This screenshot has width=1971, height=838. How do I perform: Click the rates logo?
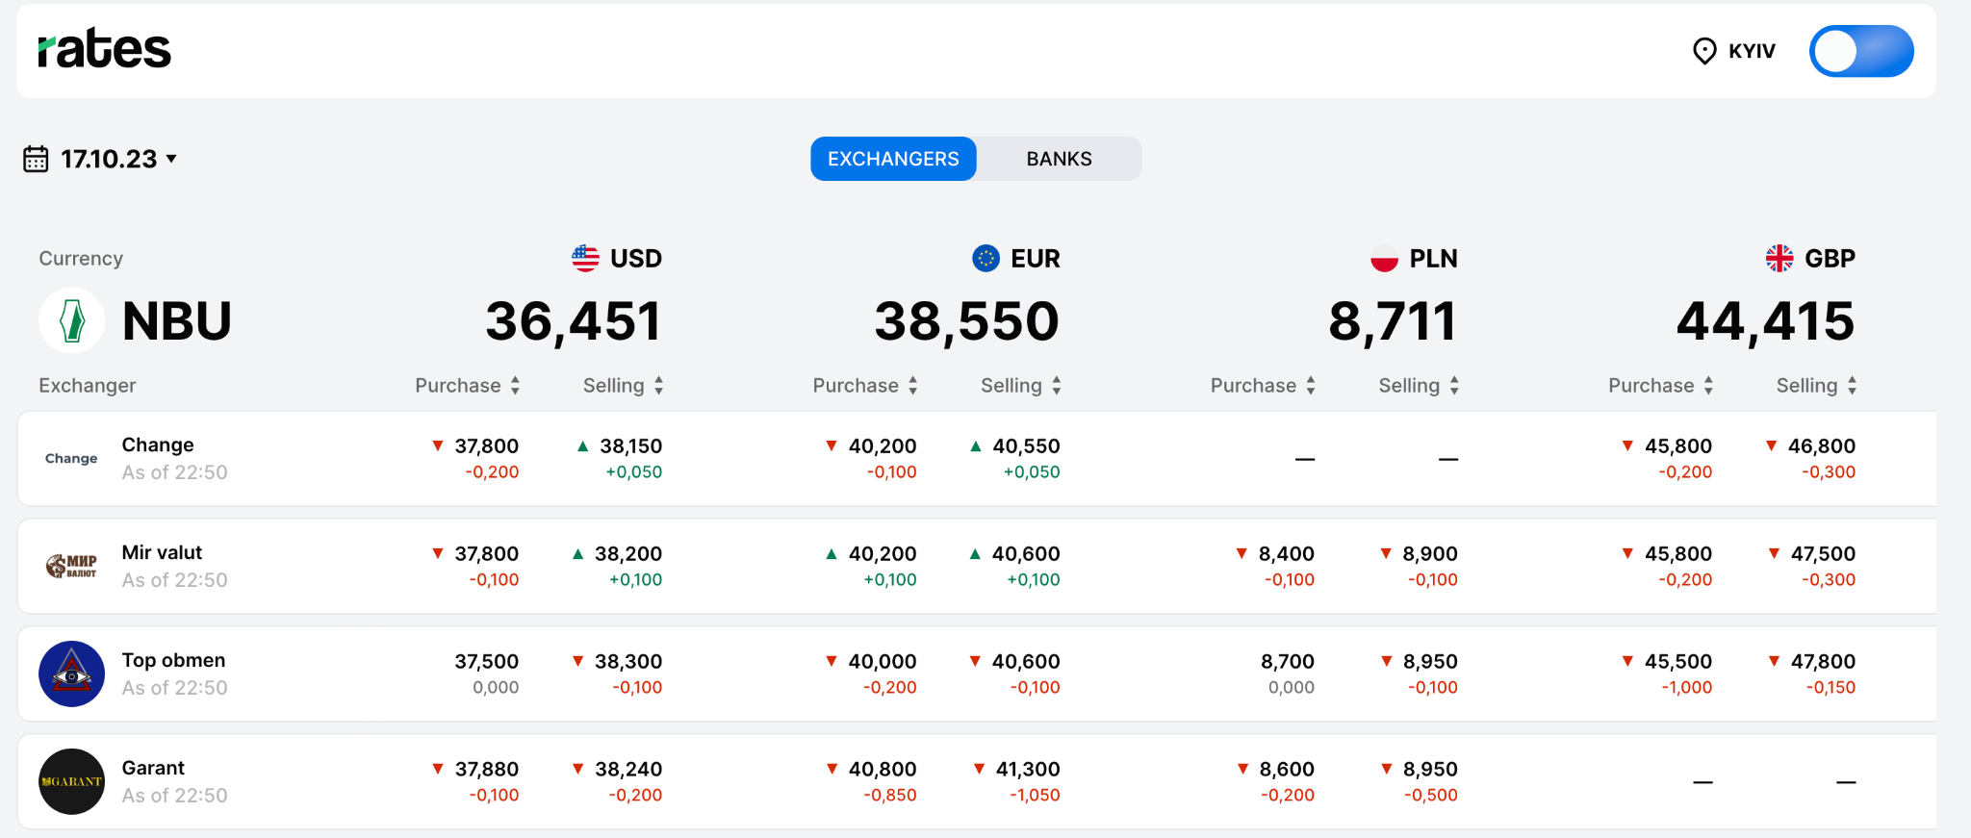pos(104,48)
